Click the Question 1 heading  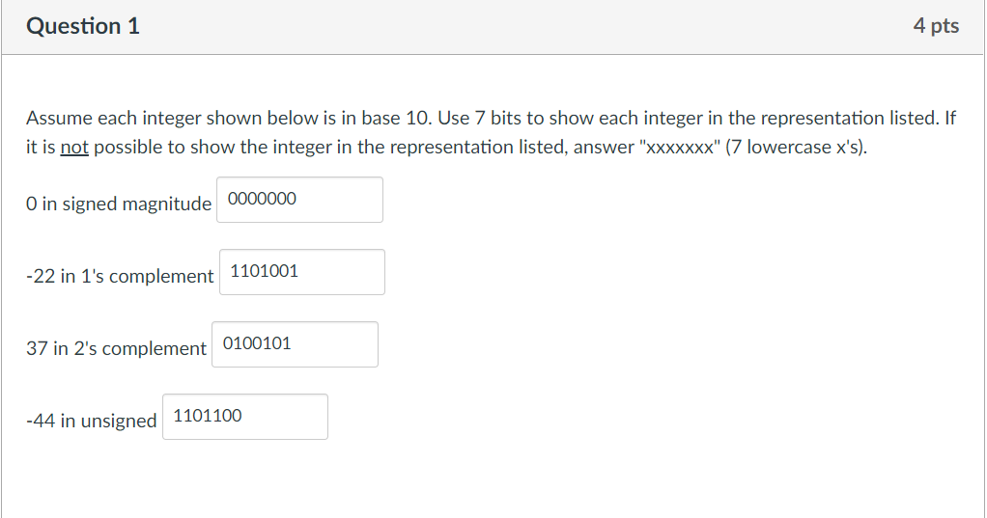[x=82, y=26]
